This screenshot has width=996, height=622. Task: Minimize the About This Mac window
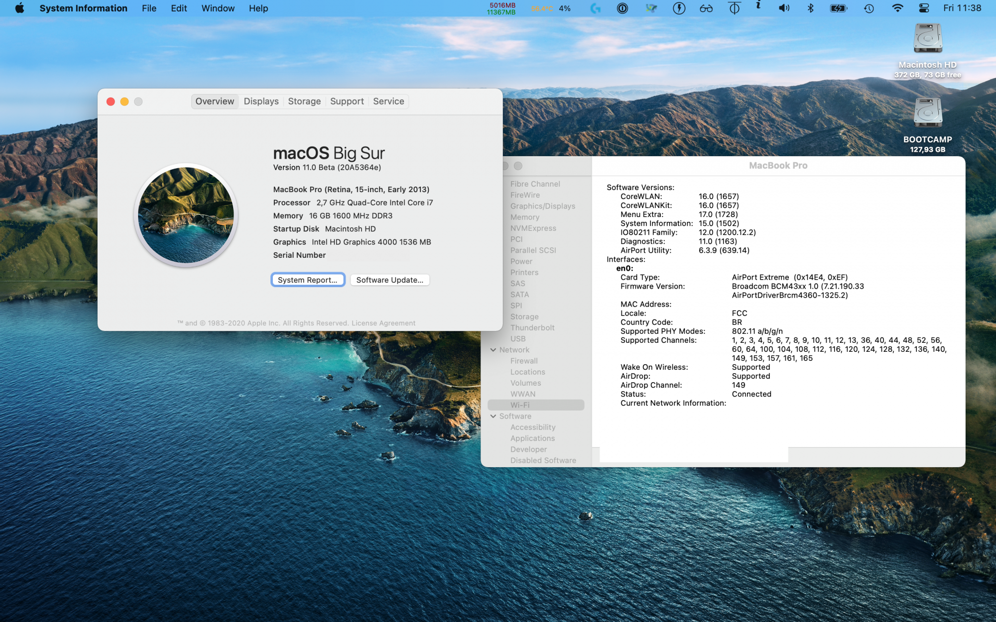[x=124, y=102]
